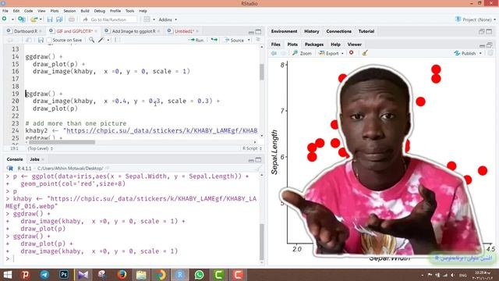499x281 pixels.
Task: Switch to the Untitled1 tab
Action: (184, 31)
